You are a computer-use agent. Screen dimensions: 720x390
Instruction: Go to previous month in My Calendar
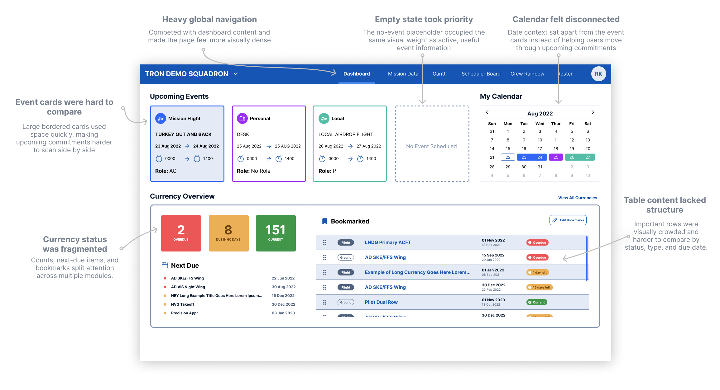click(x=487, y=112)
